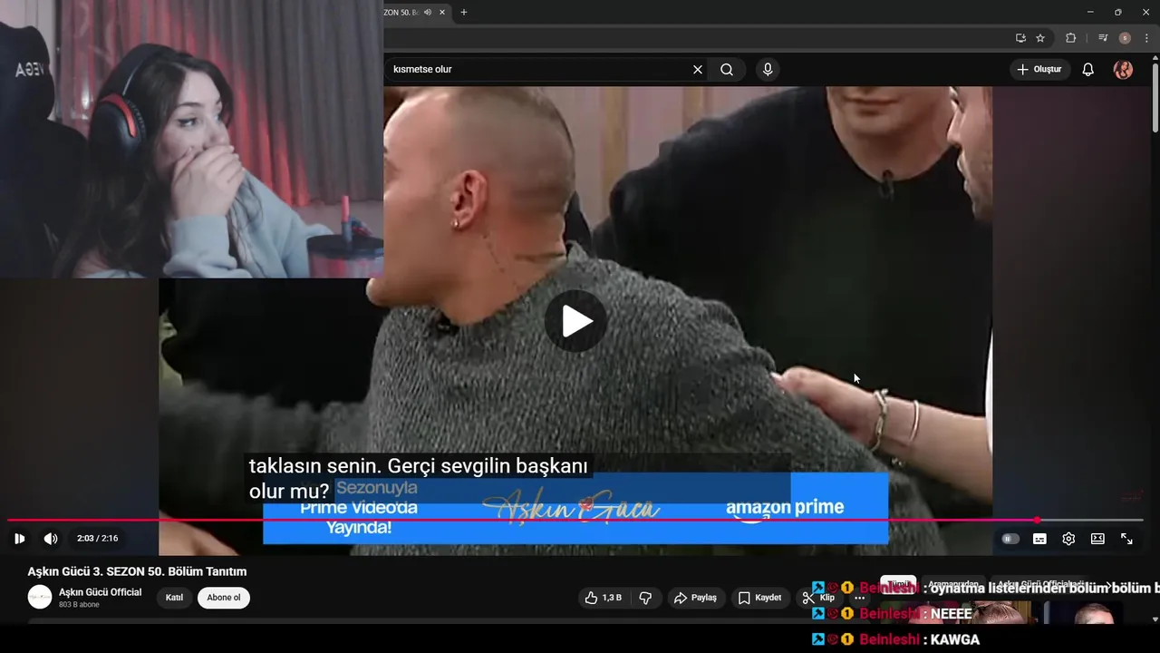Enter fullscreen mode on the player
Image resolution: width=1160 pixels, height=653 pixels.
(1126, 539)
